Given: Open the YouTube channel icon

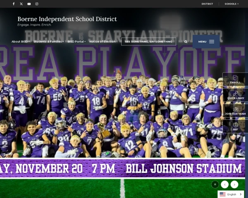Looking at the screenshot, I should 29,4.
